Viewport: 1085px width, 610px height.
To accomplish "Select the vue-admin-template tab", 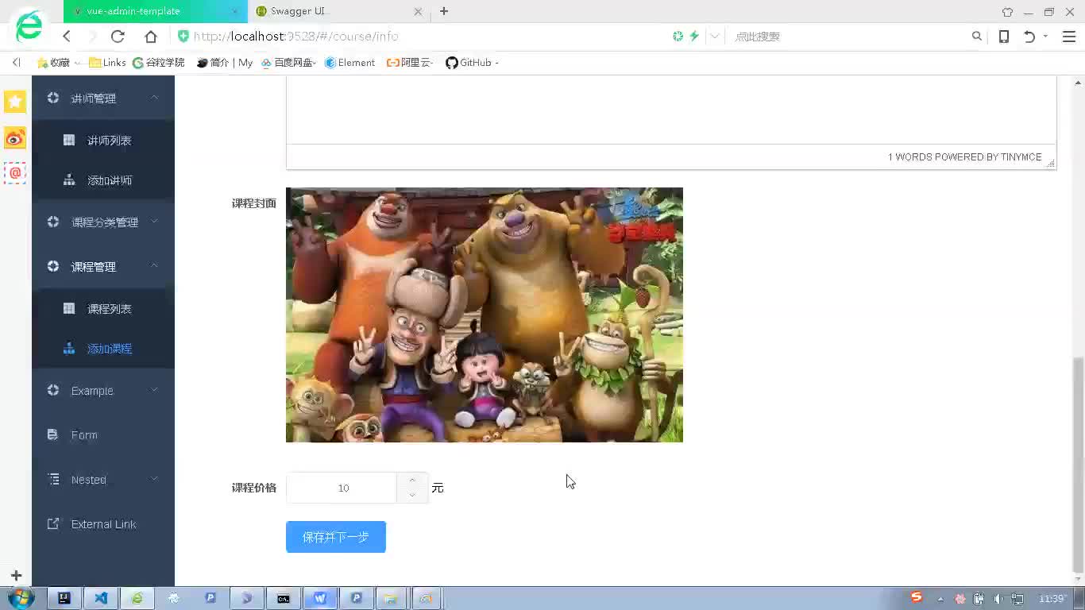I will [x=155, y=11].
